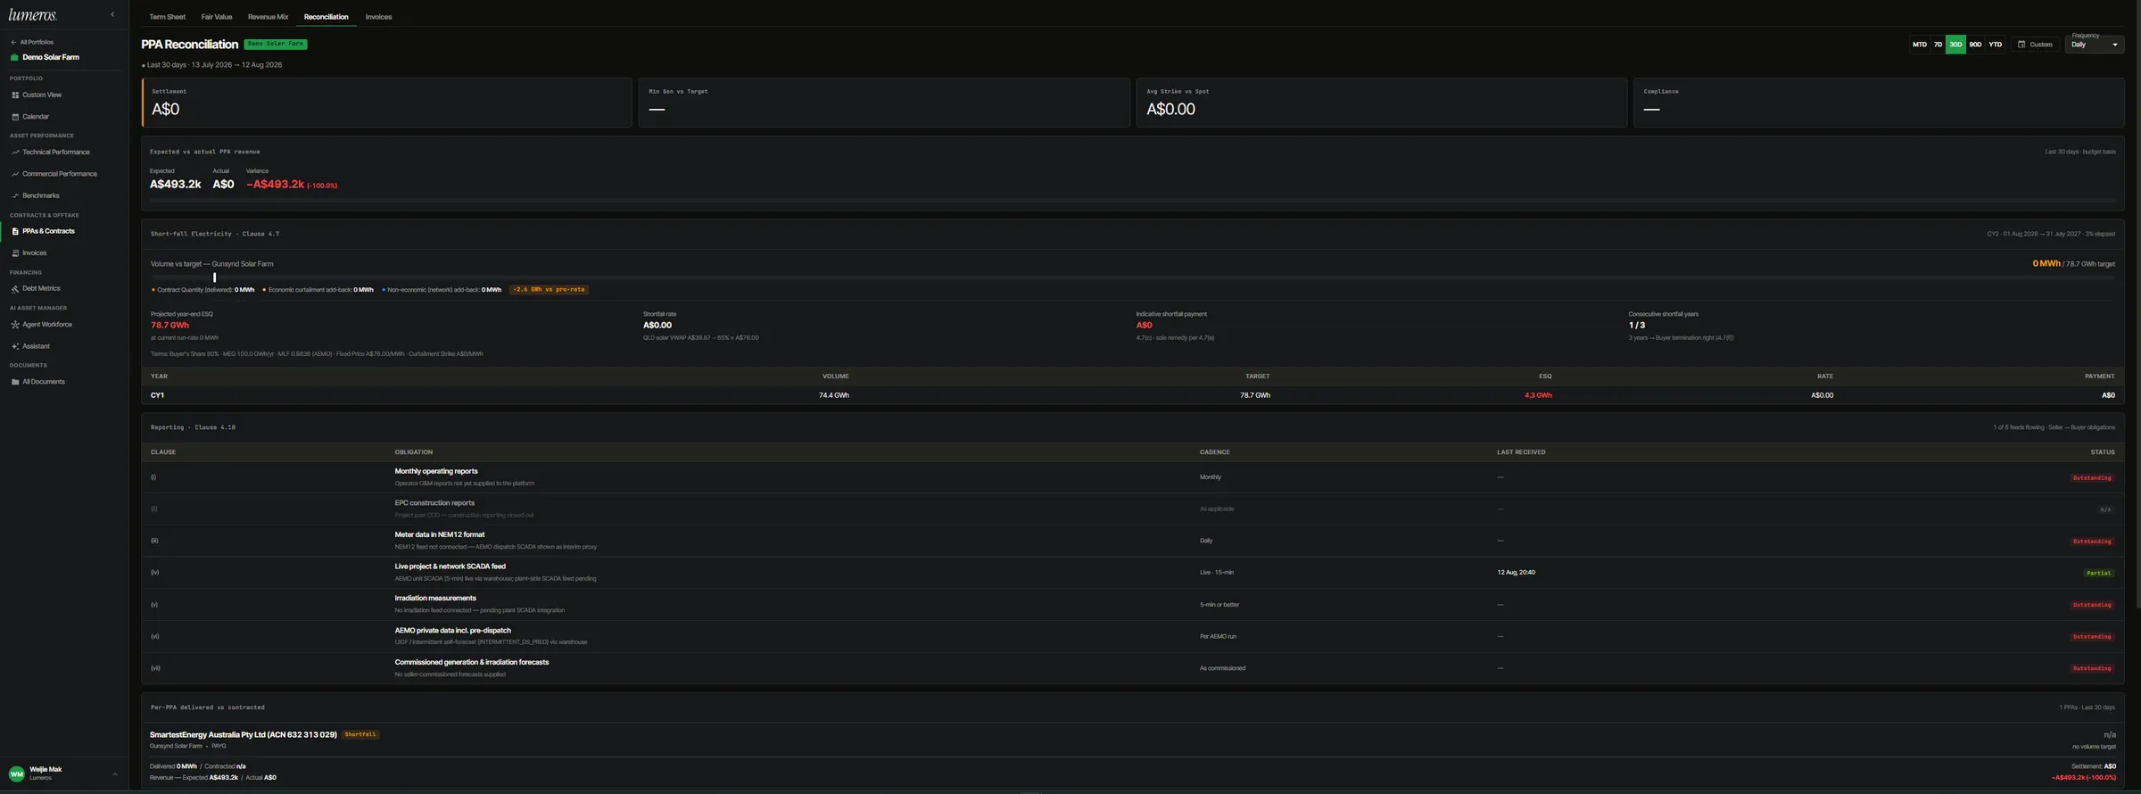The width and height of the screenshot is (2141, 794).
Task: Click the Avg Strike vs Spot card
Action: tap(1381, 103)
